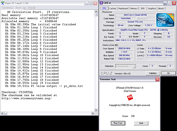
Task: Click the Core Speed value 2660.04 MHz
Action: pyautogui.click(x=124, y=48)
